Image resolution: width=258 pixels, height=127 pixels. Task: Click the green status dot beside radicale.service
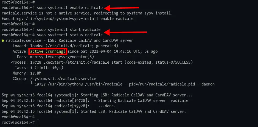tap(3, 41)
